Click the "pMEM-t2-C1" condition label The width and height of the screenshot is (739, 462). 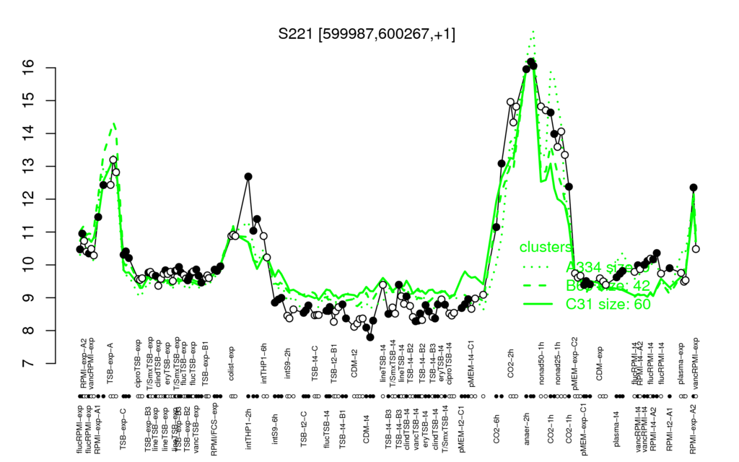462,427
